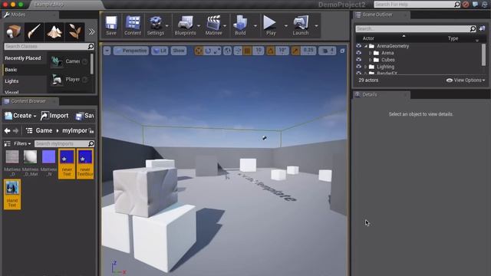Viewport: 491px width, 276px height.
Task: Change grid snap value 10
Action: (259, 51)
